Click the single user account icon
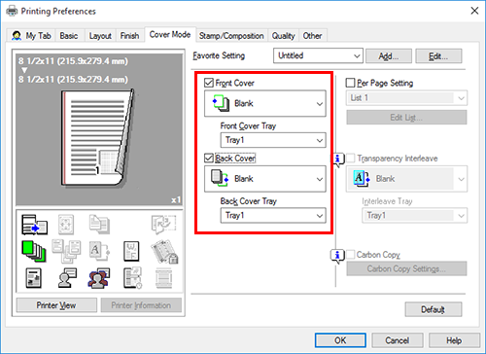This screenshot has height=354, width=486. click(67, 278)
